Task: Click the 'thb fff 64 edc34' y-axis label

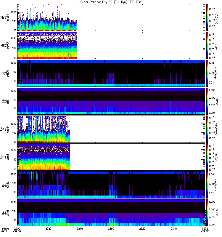Action: point(4,17)
